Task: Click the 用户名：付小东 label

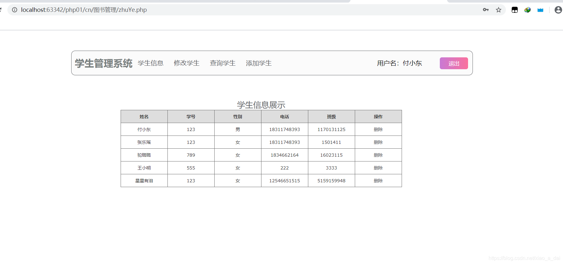Action: point(399,63)
